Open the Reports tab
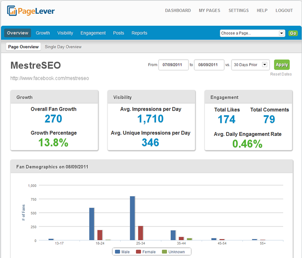 click(139, 33)
